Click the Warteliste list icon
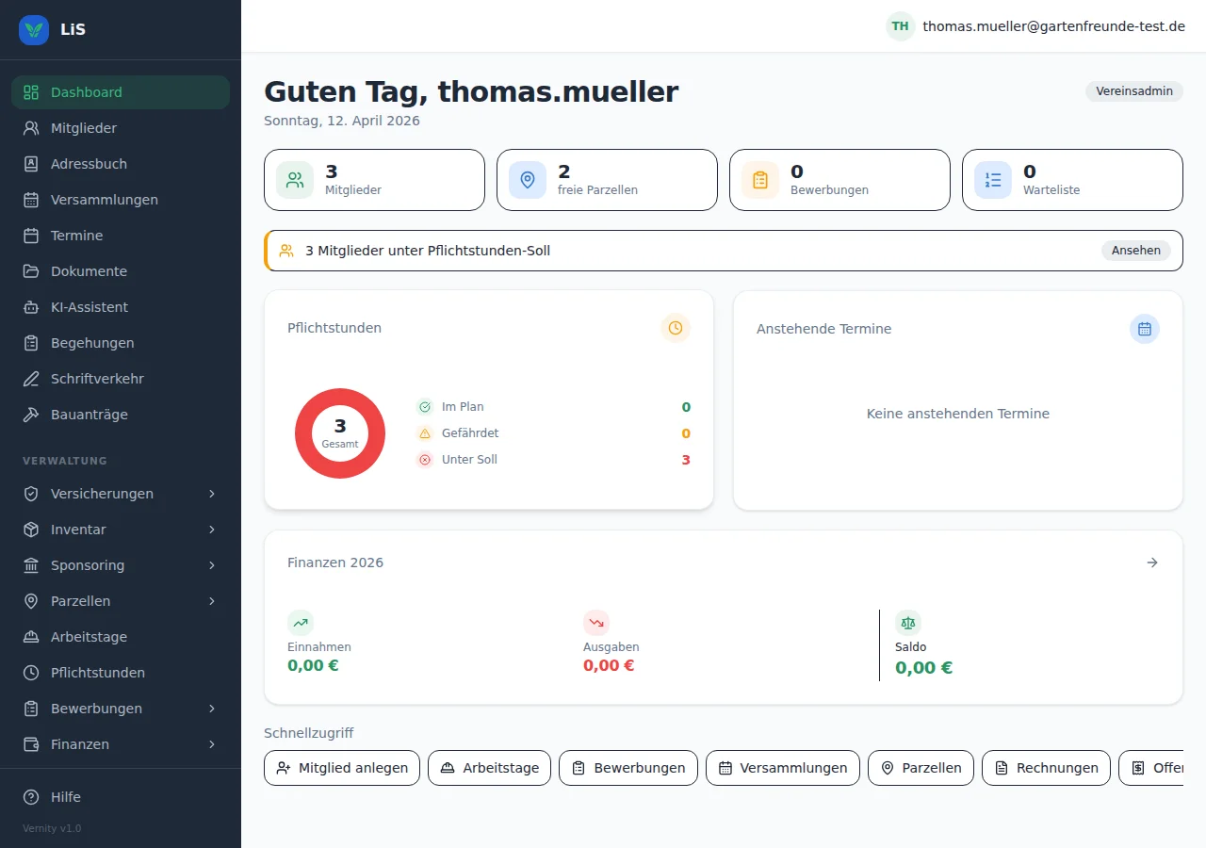This screenshot has width=1206, height=848. (993, 180)
